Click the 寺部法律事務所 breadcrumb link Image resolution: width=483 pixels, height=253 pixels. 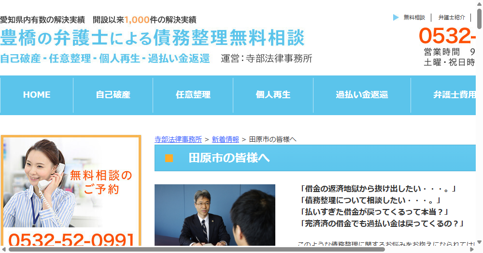(x=178, y=139)
